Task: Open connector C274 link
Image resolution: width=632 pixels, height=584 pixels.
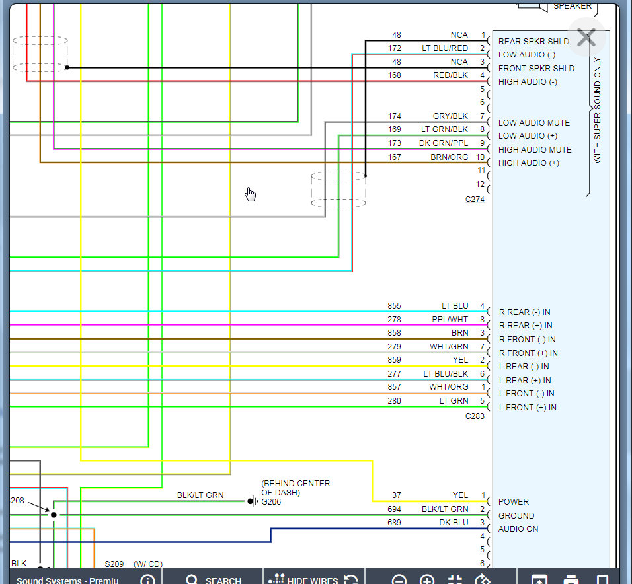Action: [x=475, y=199]
